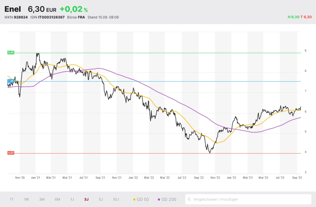Image resolution: width=316 pixels, height=207 pixels.
Task: Click the red 4,02 low marker
Action: pos(11,153)
